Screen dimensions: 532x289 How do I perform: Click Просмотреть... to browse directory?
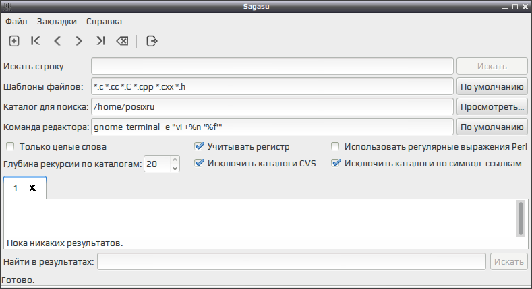point(492,106)
